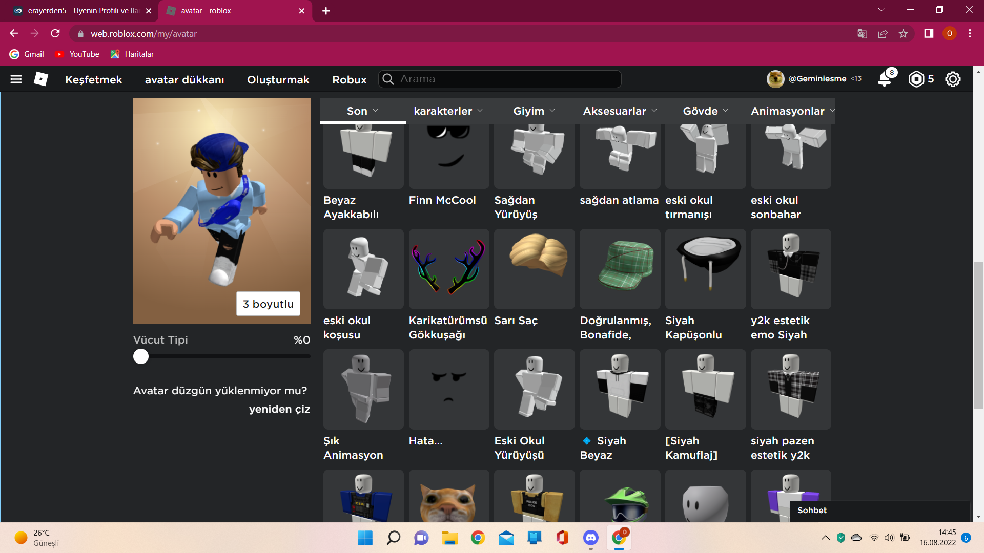Image resolution: width=984 pixels, height=553 pixels.
Task: Toggle the 3 boyutlu avatar view
Action: [268, 304]
